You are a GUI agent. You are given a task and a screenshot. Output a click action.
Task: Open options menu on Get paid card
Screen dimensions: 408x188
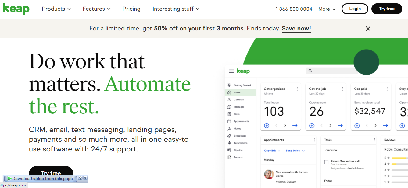coord(388,89)
